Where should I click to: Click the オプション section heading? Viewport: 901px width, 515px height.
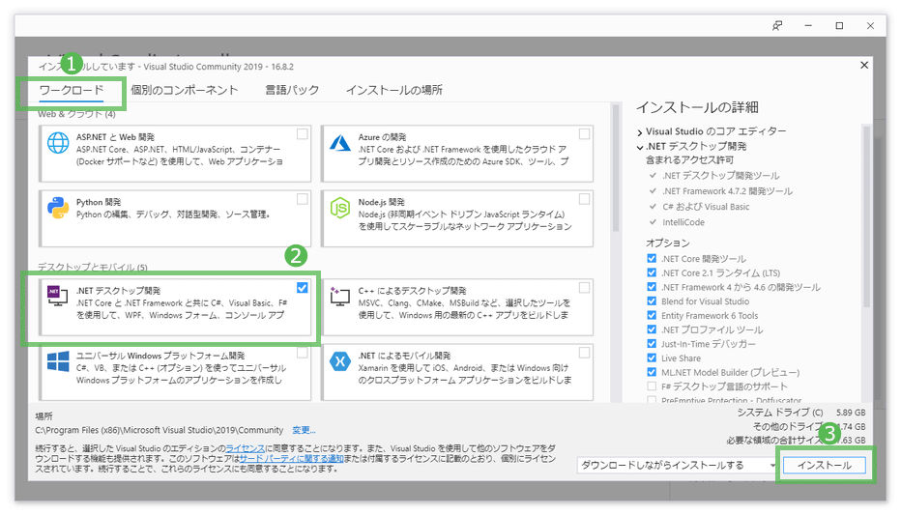668,243
